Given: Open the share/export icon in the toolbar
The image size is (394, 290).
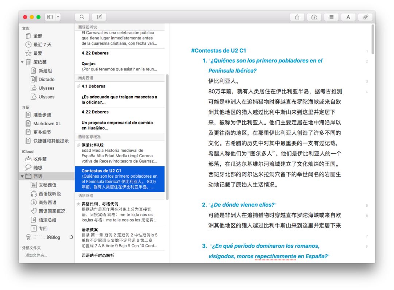Looking at the screenshot, I should point(297,17).
